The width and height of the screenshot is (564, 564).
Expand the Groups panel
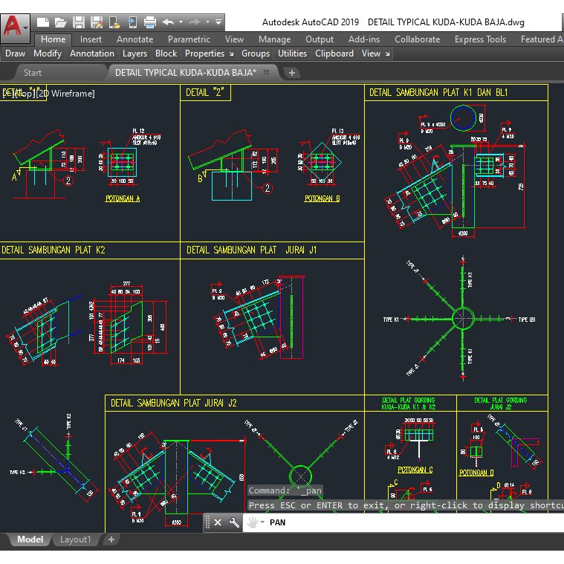pyautogui.click(x=256, y=54)
